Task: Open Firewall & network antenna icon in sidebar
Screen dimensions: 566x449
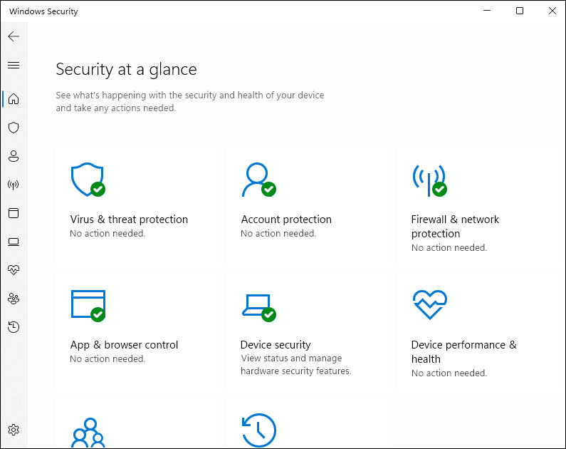Action: 14,185
